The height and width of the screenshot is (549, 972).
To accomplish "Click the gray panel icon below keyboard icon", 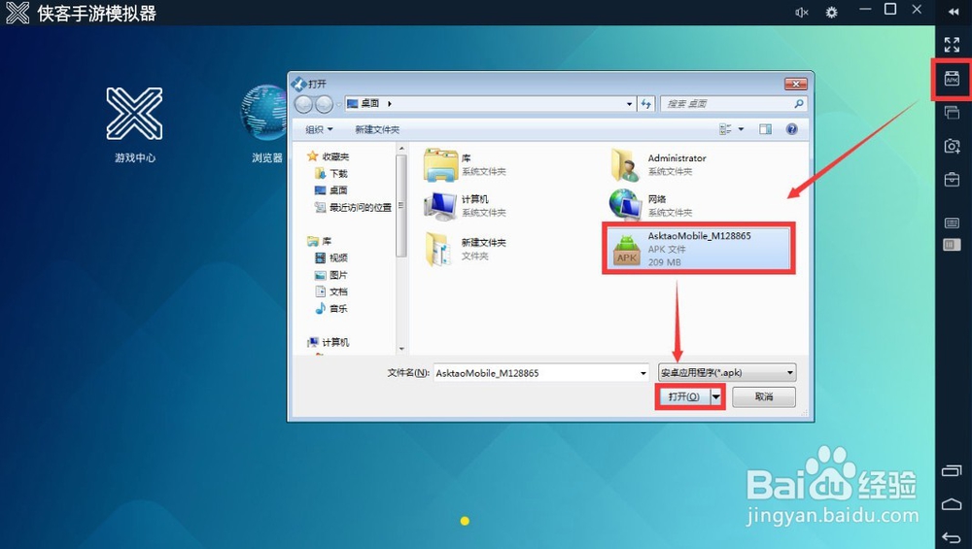I will click(952, 245).
